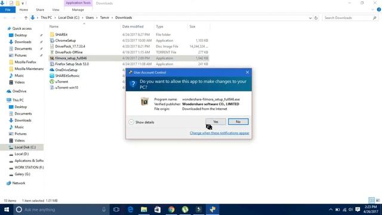
Task: Click Yes in User Account Control dialog
Action: tap(215, 122)
